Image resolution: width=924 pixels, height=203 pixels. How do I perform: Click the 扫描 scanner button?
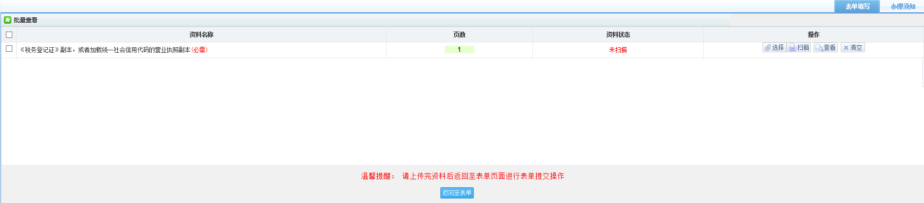pos(799,48)
